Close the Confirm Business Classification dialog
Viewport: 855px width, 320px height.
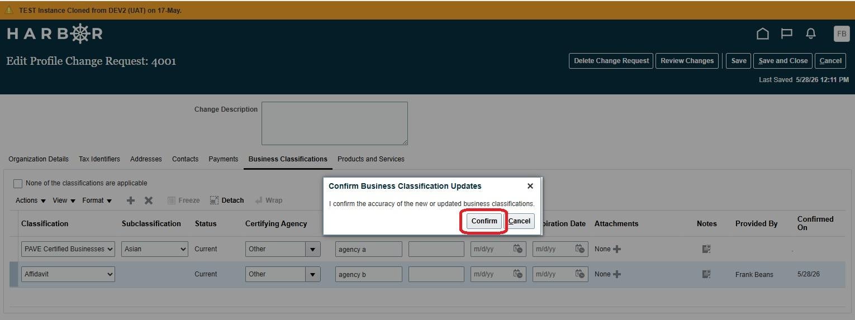(x=530, y=186)
